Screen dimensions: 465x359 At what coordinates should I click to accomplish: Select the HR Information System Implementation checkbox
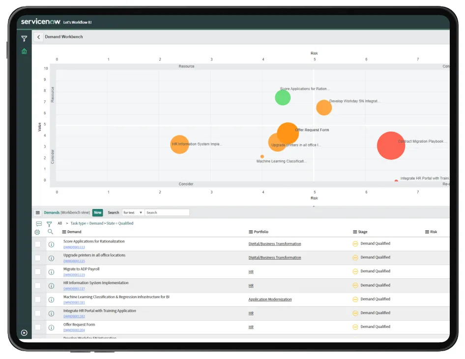click(x=38, y=286)
